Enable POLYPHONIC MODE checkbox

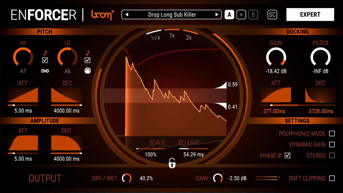coord(332,134)
